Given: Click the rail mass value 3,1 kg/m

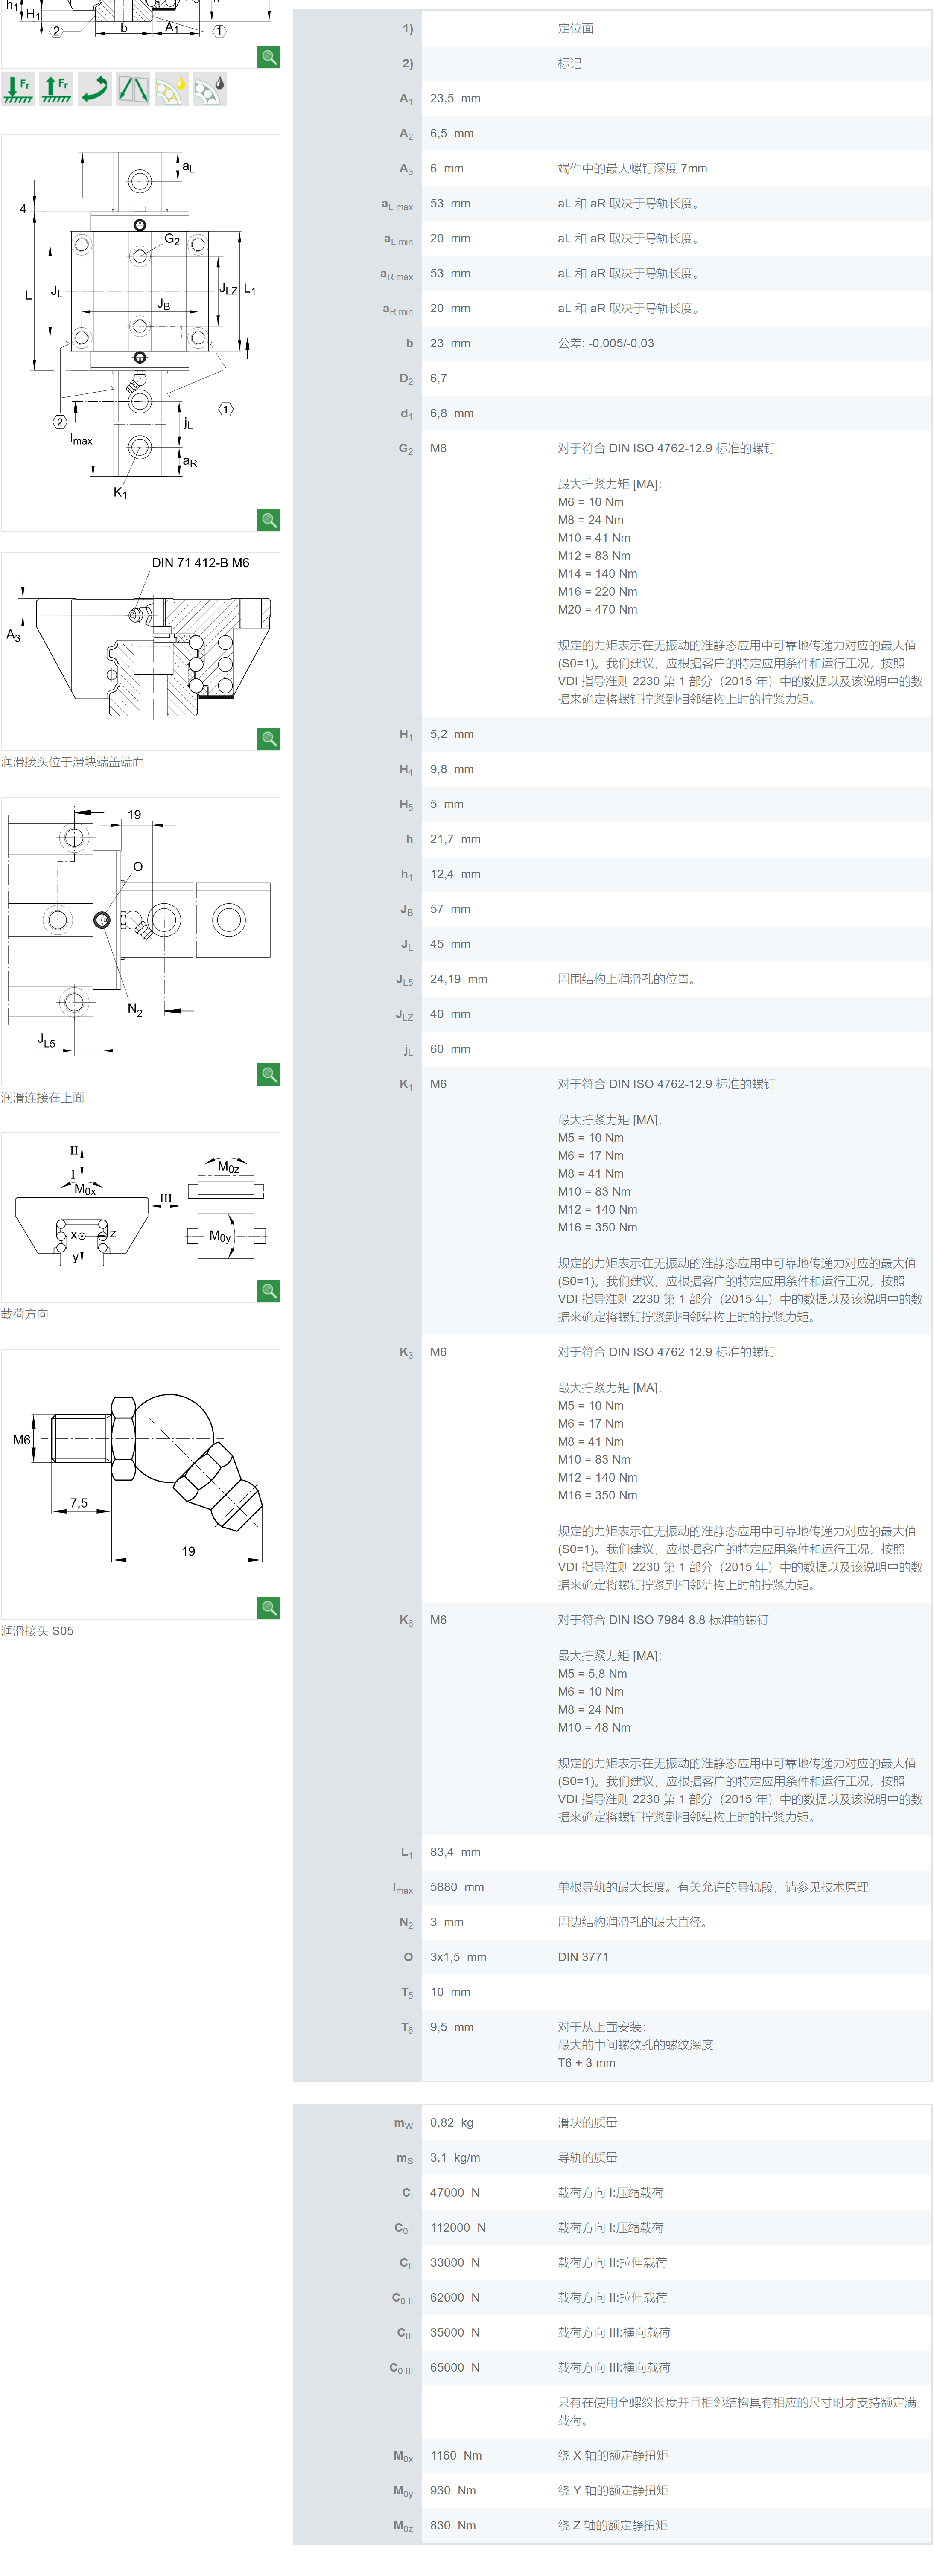Looking at the screenshot, I should click(x=455, y=2158).
